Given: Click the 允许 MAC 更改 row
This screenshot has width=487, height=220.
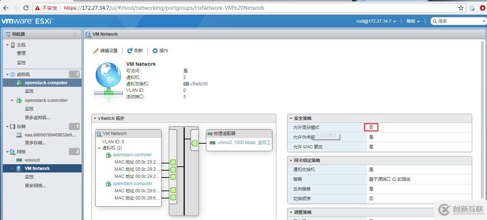Looking at the screenshot, I should coord(379,147).
